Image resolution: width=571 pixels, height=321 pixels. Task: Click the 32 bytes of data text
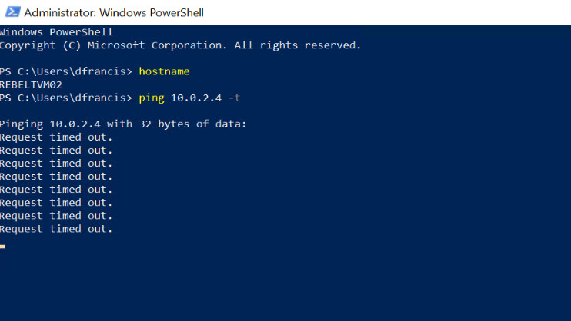coord(192,124)
